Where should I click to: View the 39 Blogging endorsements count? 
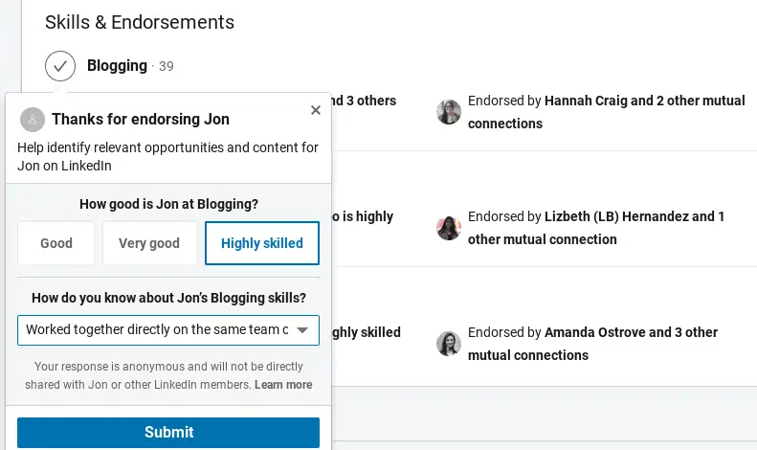tap(167, 67)
